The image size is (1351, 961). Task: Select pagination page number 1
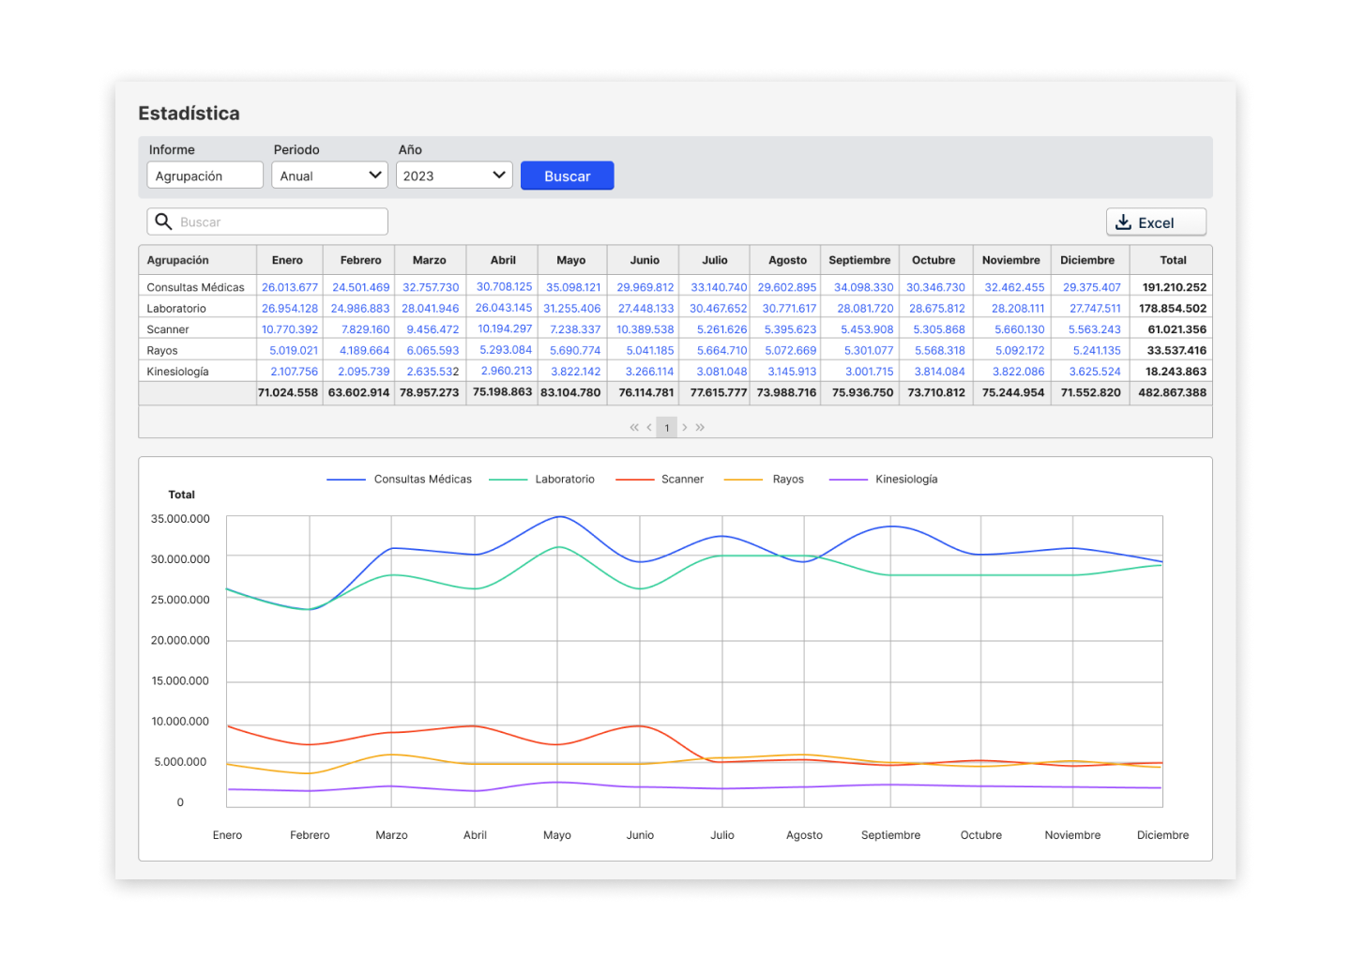click(x=667, y=428)
